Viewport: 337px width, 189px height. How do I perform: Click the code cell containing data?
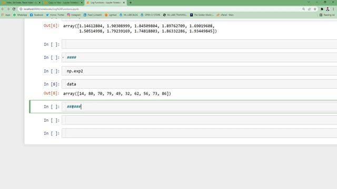(199, 84)
